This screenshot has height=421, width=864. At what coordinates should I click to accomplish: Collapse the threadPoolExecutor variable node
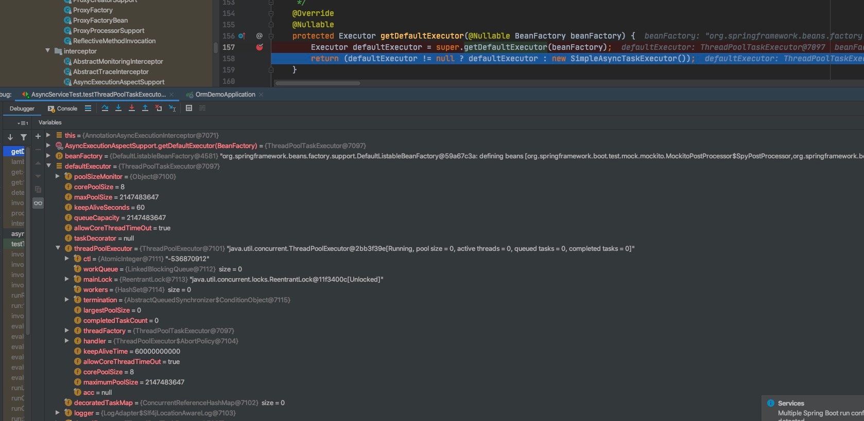58,248
